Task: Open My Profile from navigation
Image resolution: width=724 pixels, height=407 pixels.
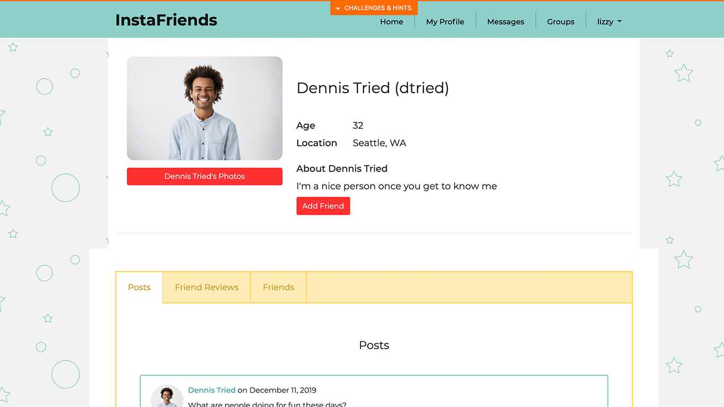Action: coord(445,22)
